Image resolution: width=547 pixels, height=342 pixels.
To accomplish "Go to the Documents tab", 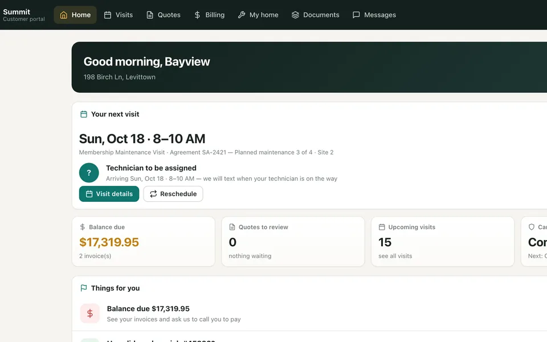I will click(x=315, y=15).
